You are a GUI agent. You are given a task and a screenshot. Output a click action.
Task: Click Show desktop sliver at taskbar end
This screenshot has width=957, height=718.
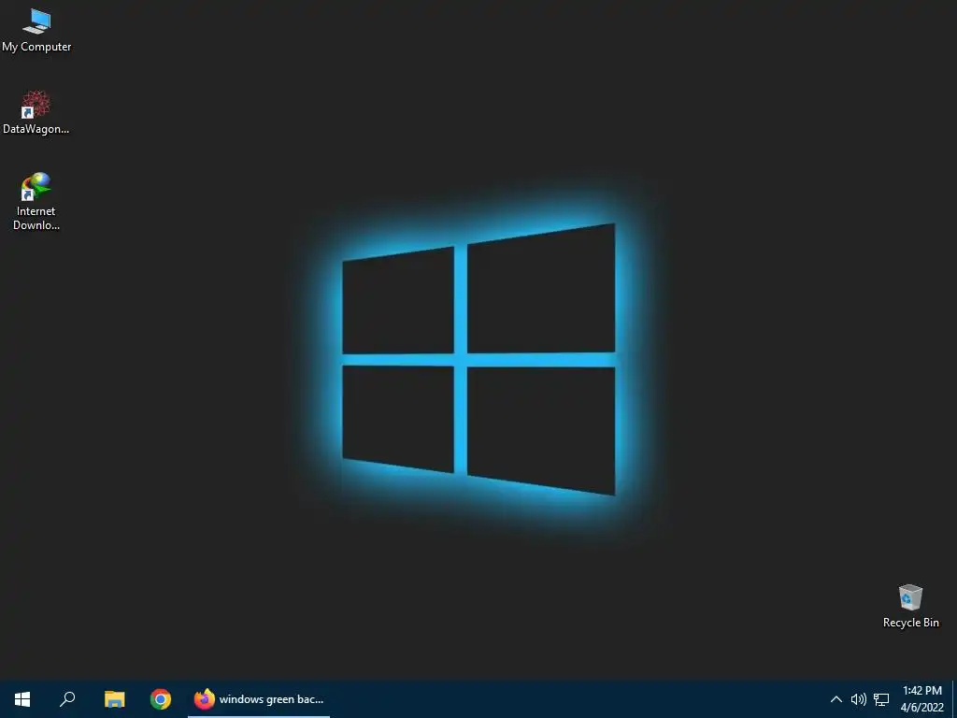coord(954,699)
